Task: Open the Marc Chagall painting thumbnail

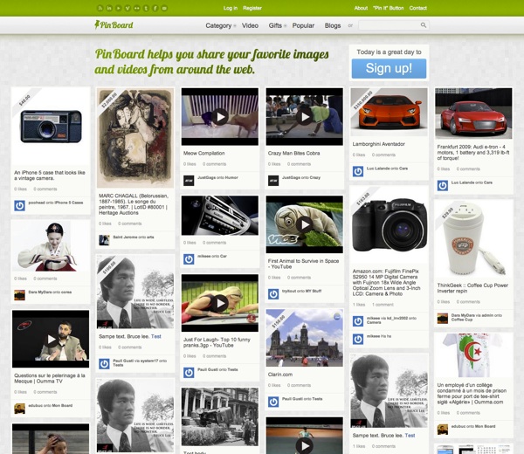Action: pyautogui.click(x=135, y=138)
